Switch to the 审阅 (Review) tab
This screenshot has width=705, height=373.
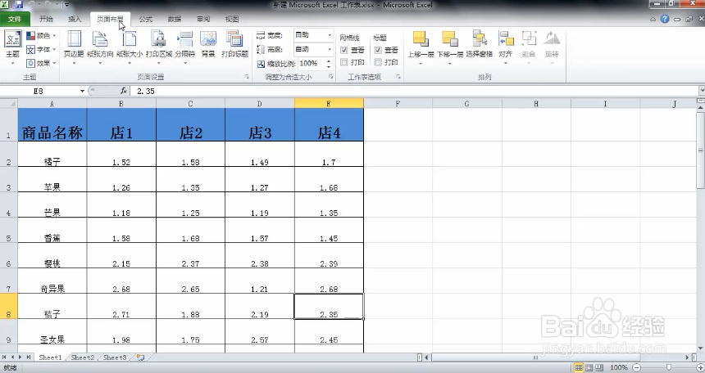coord(203,19)
